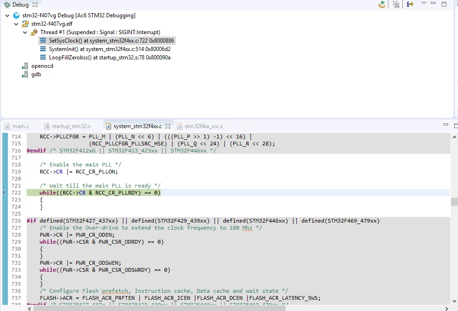Click the startup_stm32.s file tab icon
This screenshot has width=458, height=311.
tap(47, 126)
